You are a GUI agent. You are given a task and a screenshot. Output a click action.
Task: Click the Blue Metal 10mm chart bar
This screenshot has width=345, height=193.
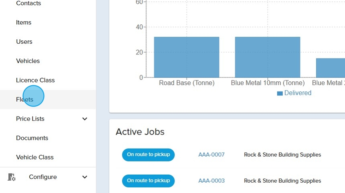click(268, 57)
